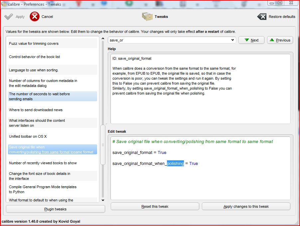Image resolution: width=300 pixels, height=226 pixels.
Task: Select 'The number of seconds to wait before sending emails'
Action: click(53, 96)
